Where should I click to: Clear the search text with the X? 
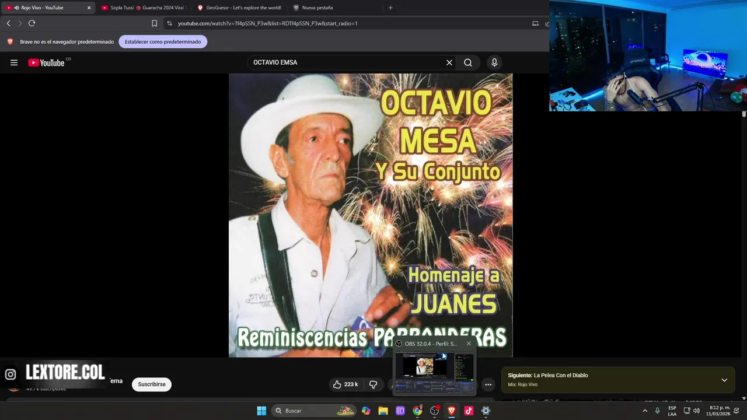click(449, 62)
